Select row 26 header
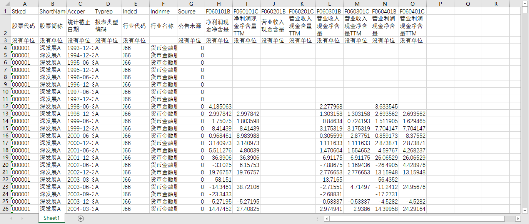The image size is (529, 224). (5, 209)
